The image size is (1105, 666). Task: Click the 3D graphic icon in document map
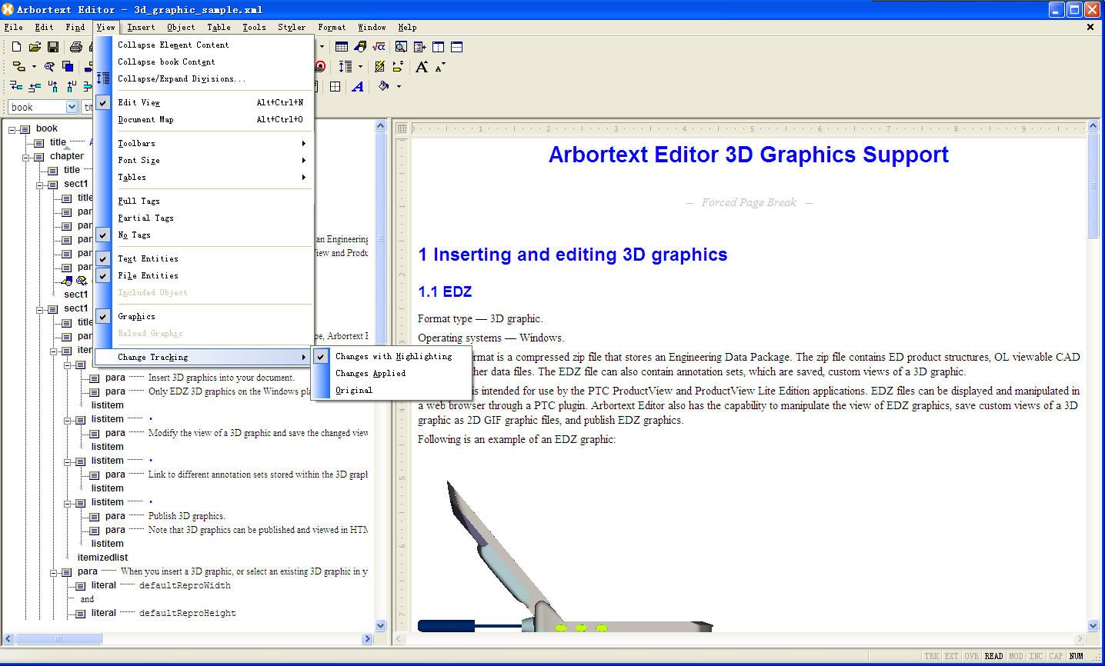click(68, 281)
